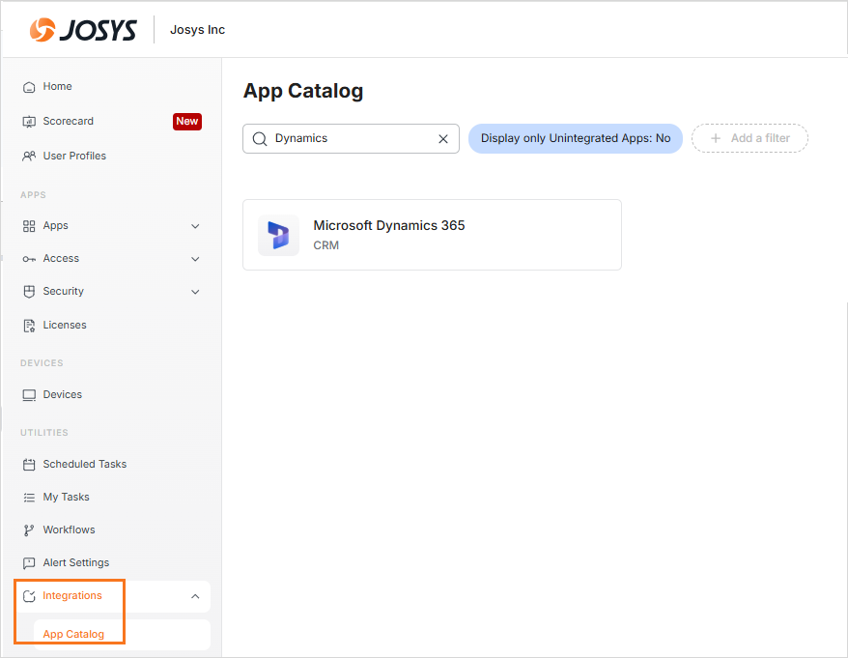Image resolution: width=848 pixels, height=658 pixels.
Task: Click the Microsoft Dynamics 365 app logo
Action: pyautogui.click(x=278, y=235)
